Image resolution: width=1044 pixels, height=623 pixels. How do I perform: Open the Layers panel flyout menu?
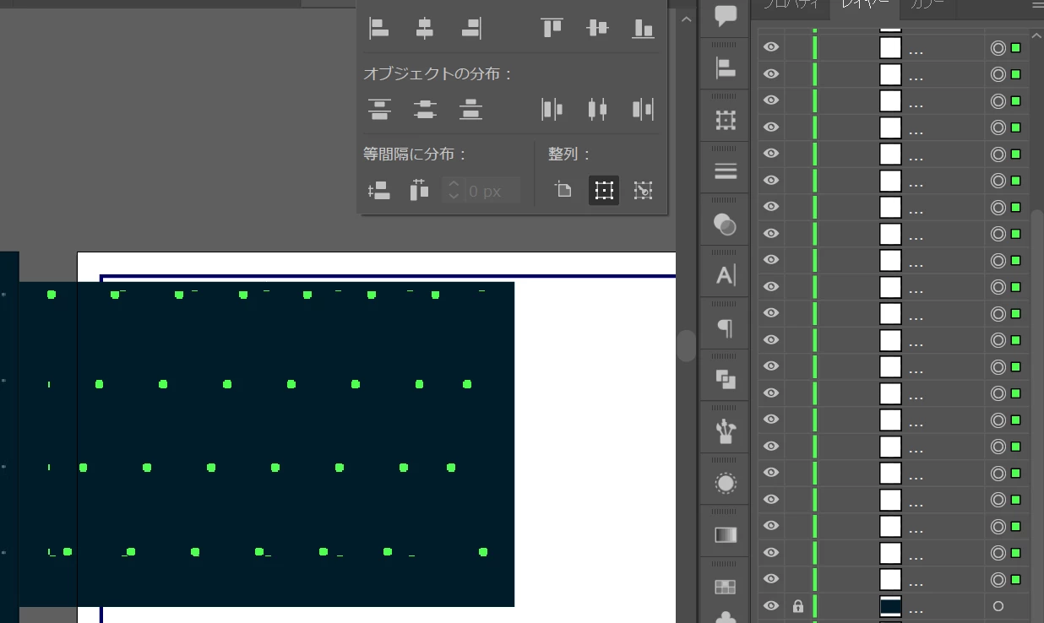click(x=1037, y=5)
